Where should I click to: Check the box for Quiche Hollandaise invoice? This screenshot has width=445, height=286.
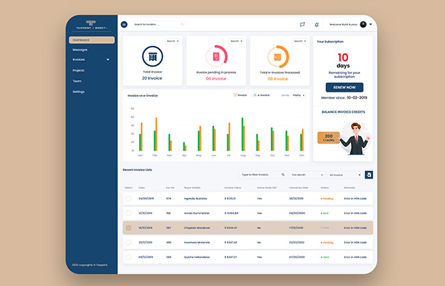click(x=128, y=257)
